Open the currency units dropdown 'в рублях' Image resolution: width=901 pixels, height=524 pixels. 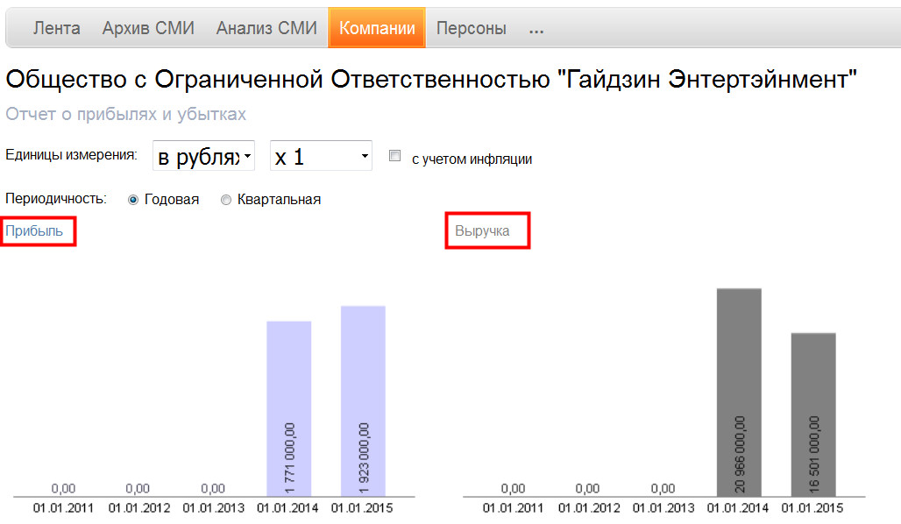203,156
